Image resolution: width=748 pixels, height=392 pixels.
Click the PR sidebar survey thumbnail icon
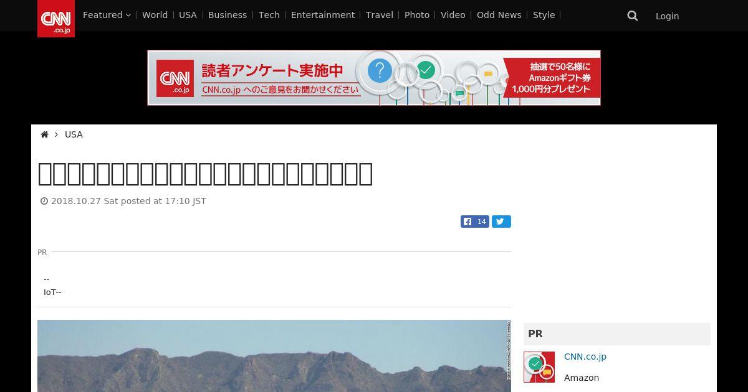(539, 367)
